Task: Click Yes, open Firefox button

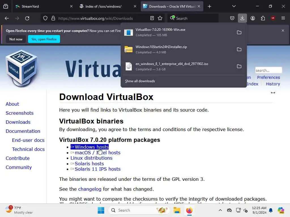Action: 44,39
